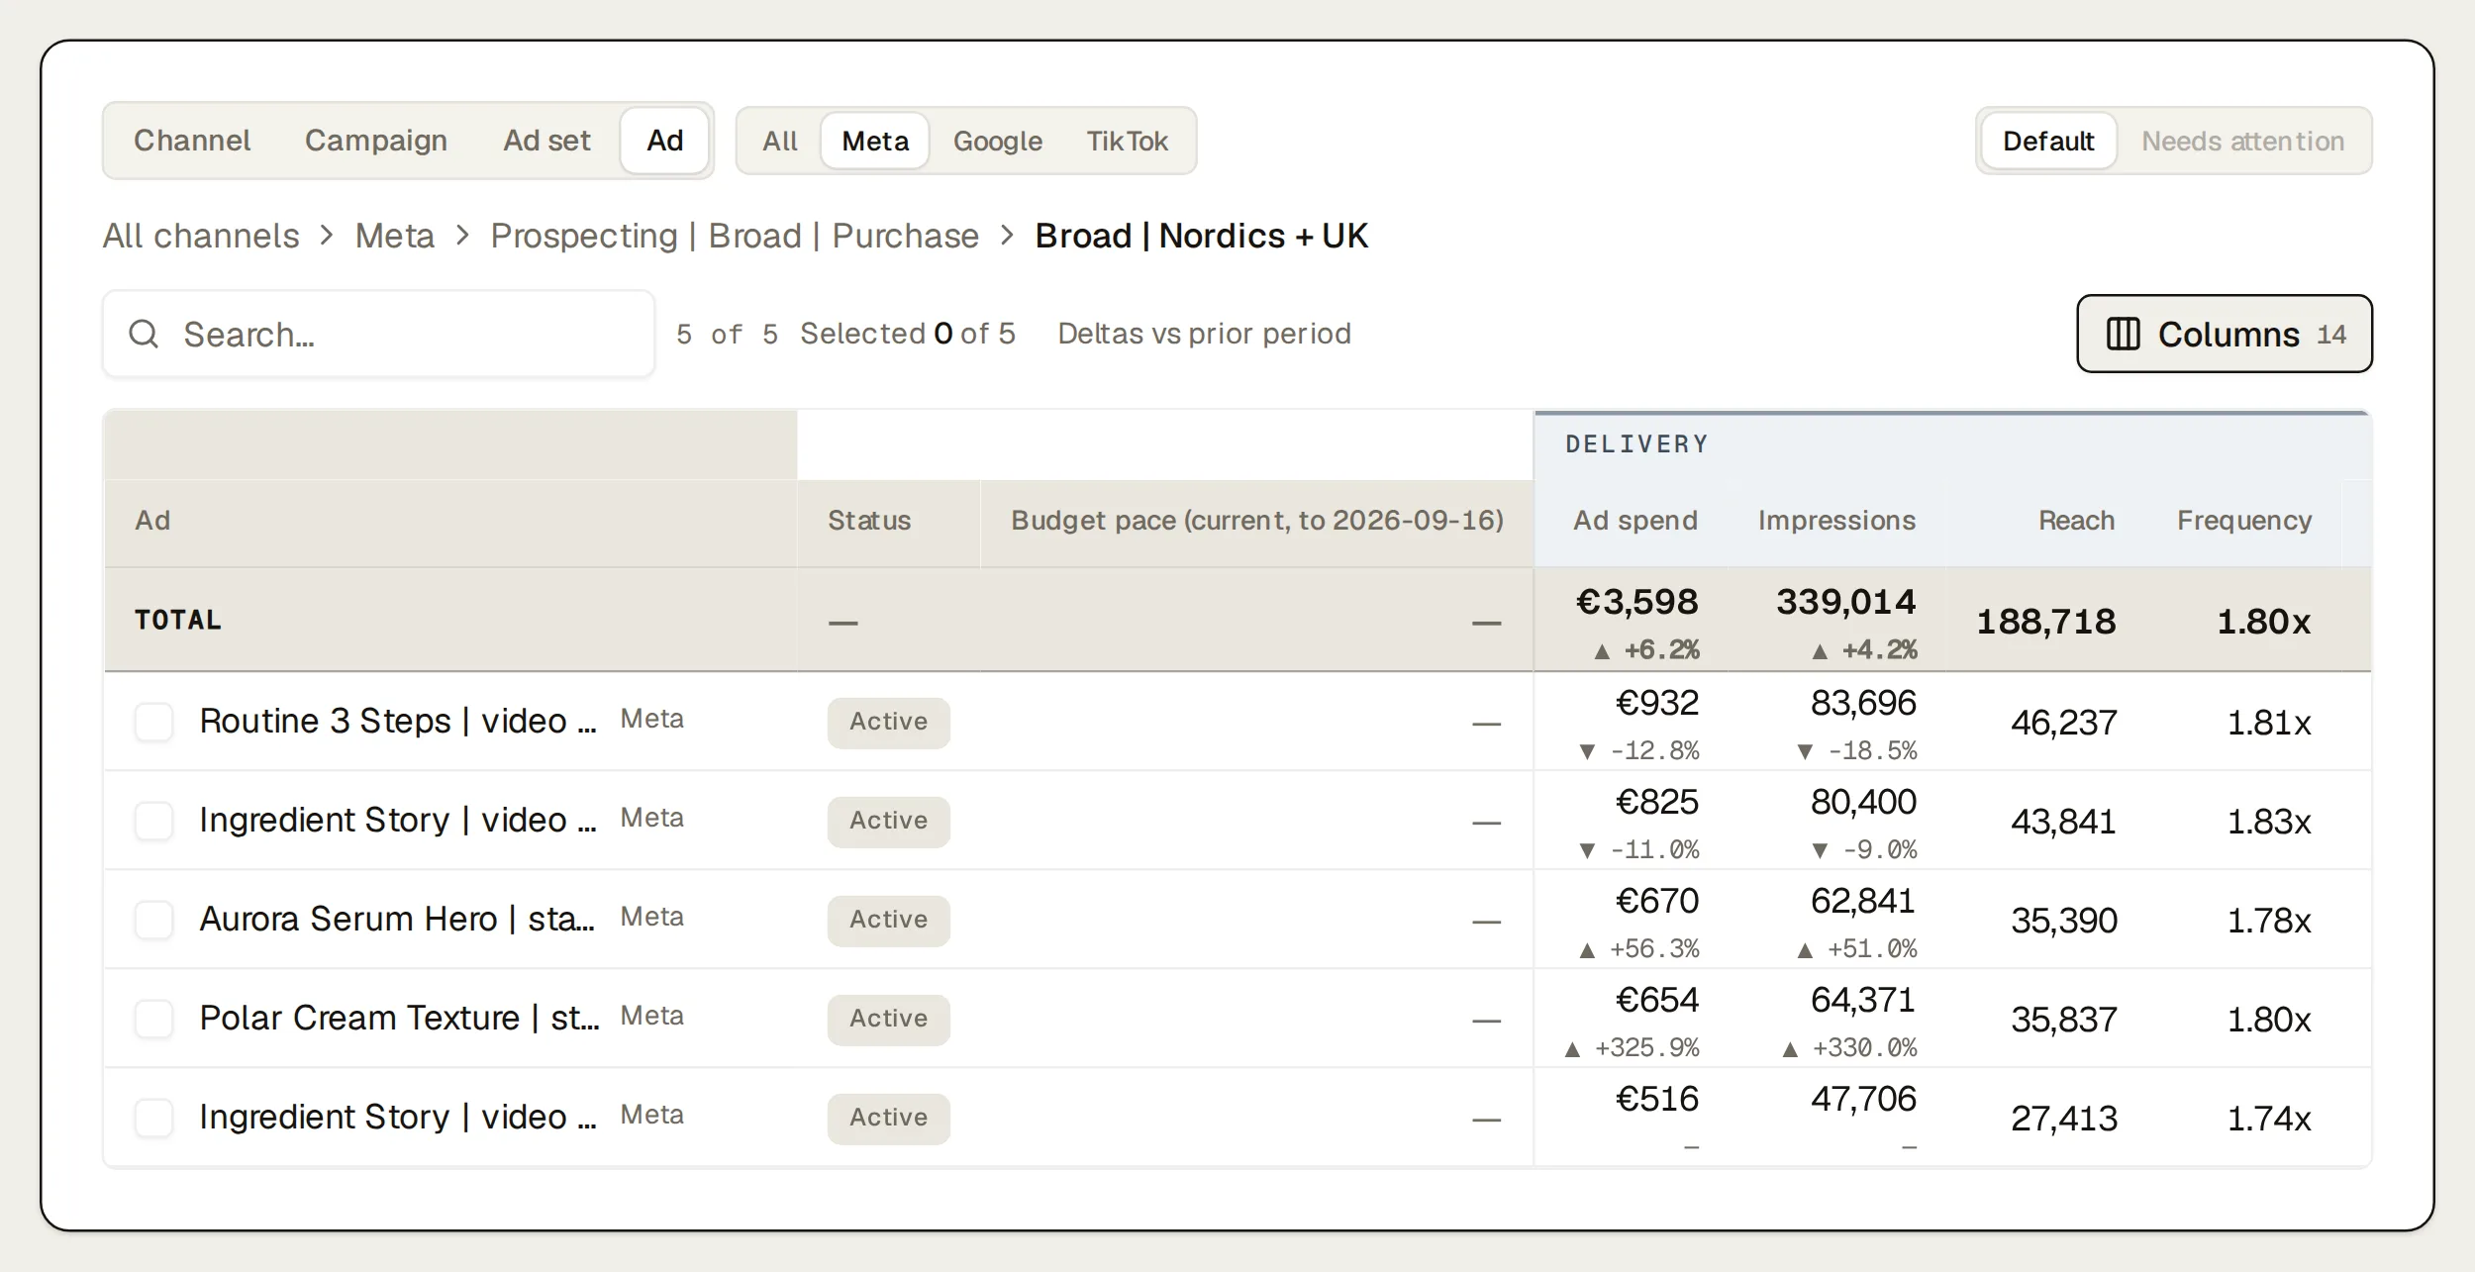Choose the Needs attention view preset

coord(2243,141)
